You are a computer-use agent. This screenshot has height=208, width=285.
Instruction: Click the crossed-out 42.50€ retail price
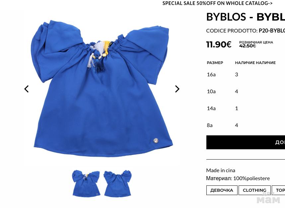click(248, 46)
